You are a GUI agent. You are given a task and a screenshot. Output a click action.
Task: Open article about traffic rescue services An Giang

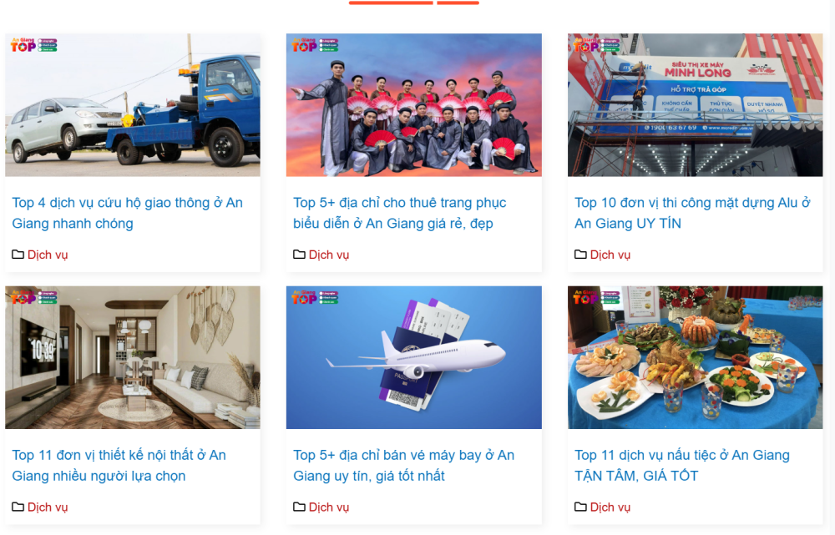[x=127, y=213]
